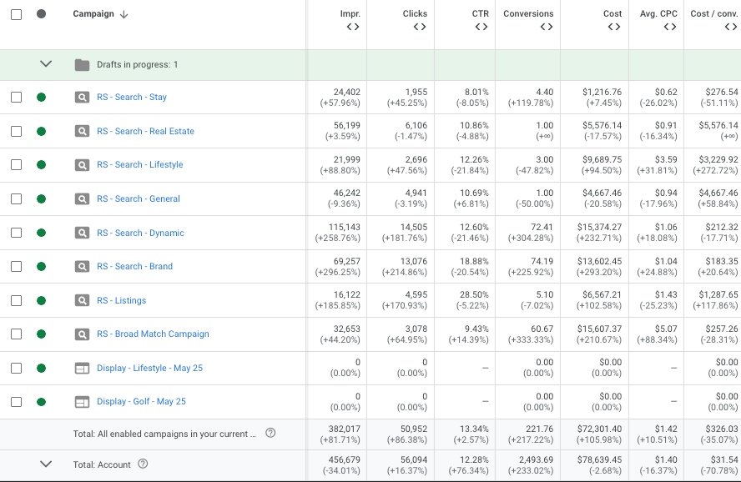Expand the Impr. column comparison arrows
The width and height of the screenshot is (741, 482).
click(353, 27)
